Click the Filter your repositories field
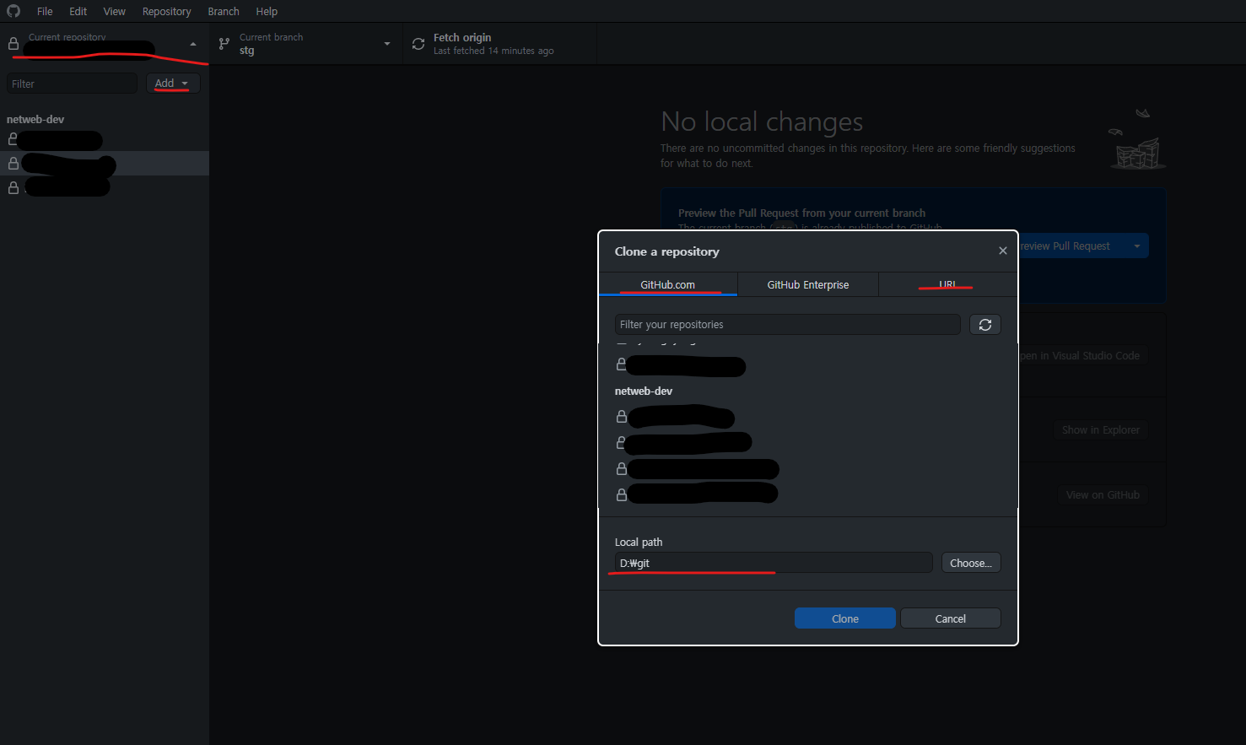The image size is (1246, 745). (788, 325)
